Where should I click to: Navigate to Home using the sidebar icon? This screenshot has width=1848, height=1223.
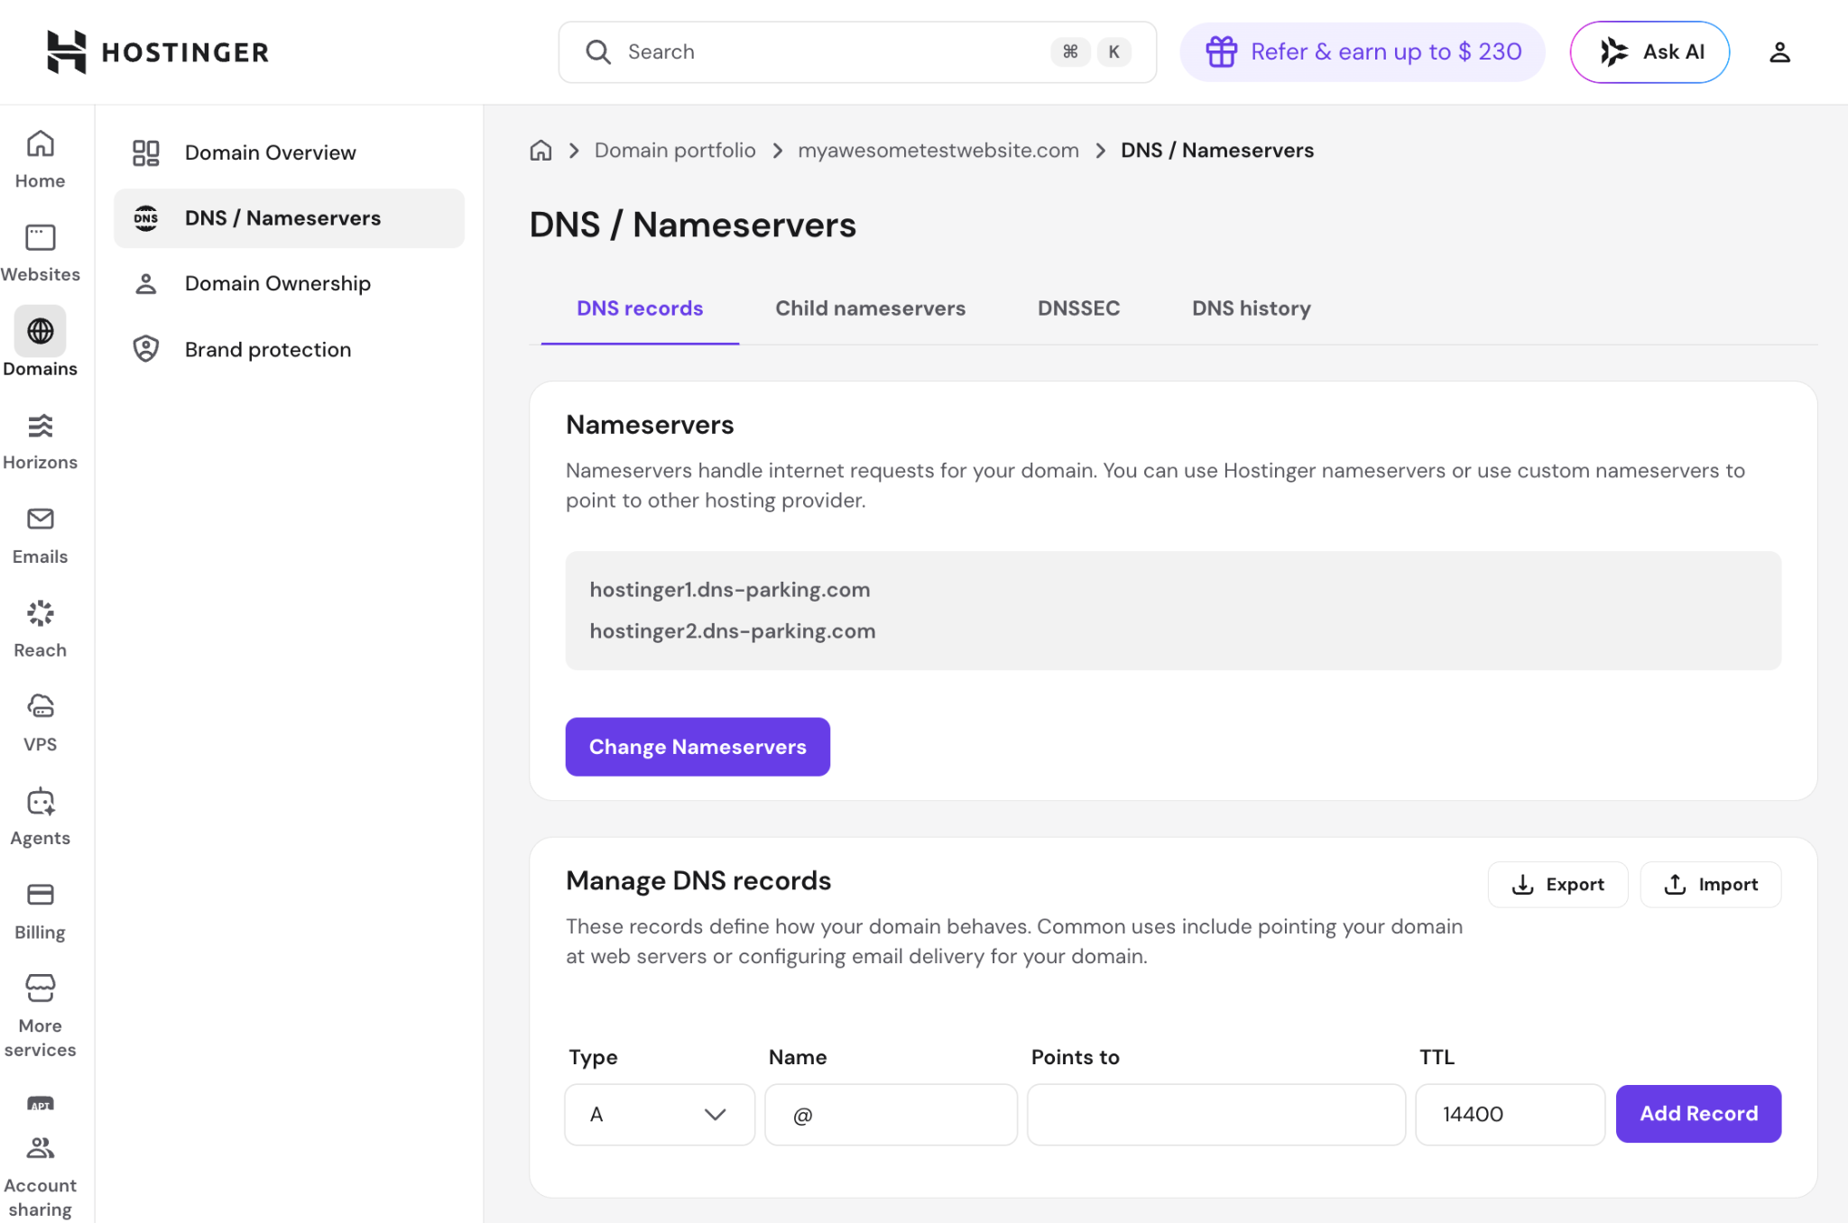click(x=40, y=144)
